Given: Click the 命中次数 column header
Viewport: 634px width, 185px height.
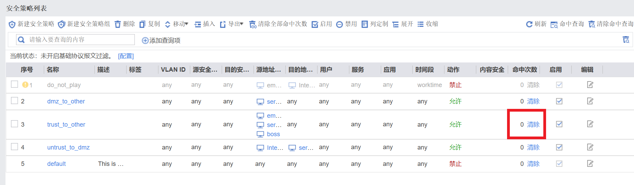Looking at the screenshot, I should coord(525,70).
